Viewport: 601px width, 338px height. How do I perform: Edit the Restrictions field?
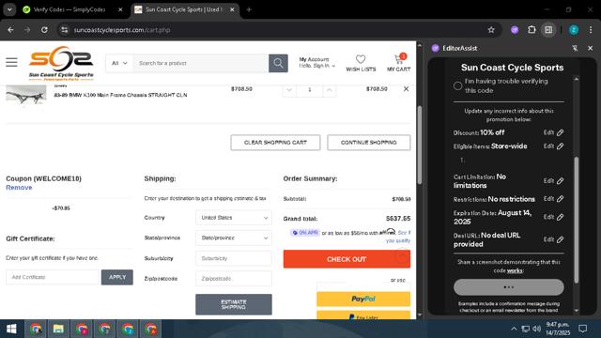click(x=553, y=199)
